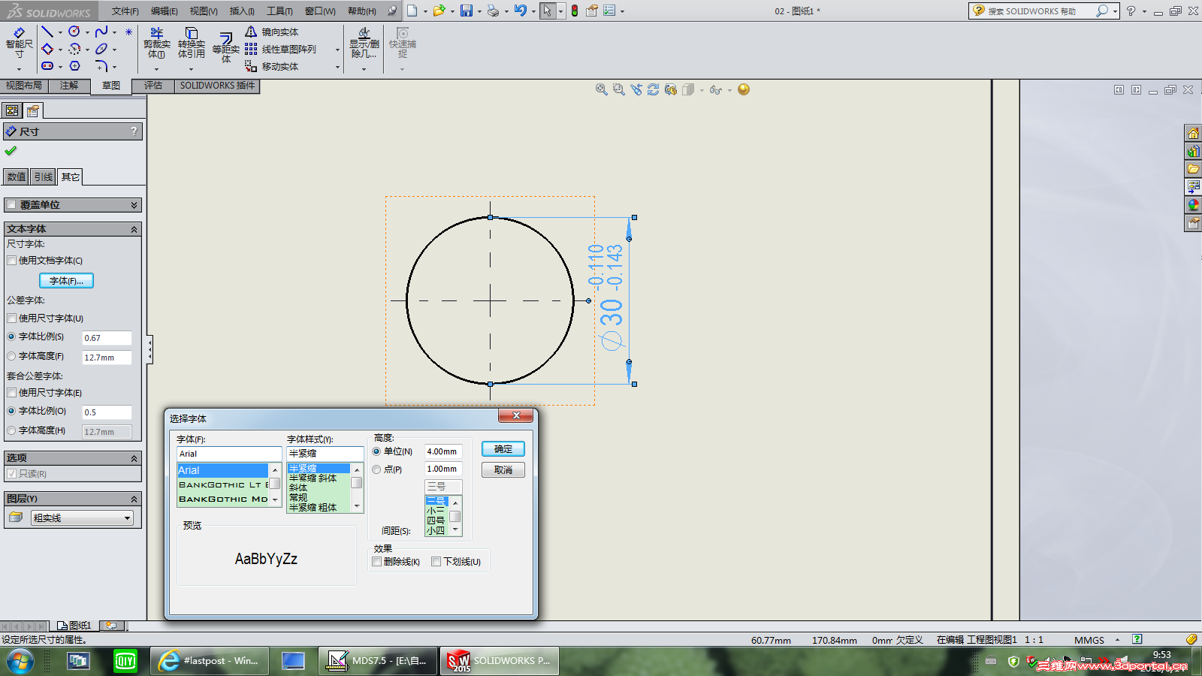Collapse the 文本字体 text fonts section
Image resolution: width=1202 pixels, height=676 pixels.
tap(134, 229)
